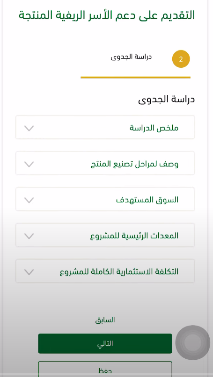Click the chevron beside التكلفة الاستثمارية الكاملة للمشروع
This screenshot has width=213, height=377.
29,272
